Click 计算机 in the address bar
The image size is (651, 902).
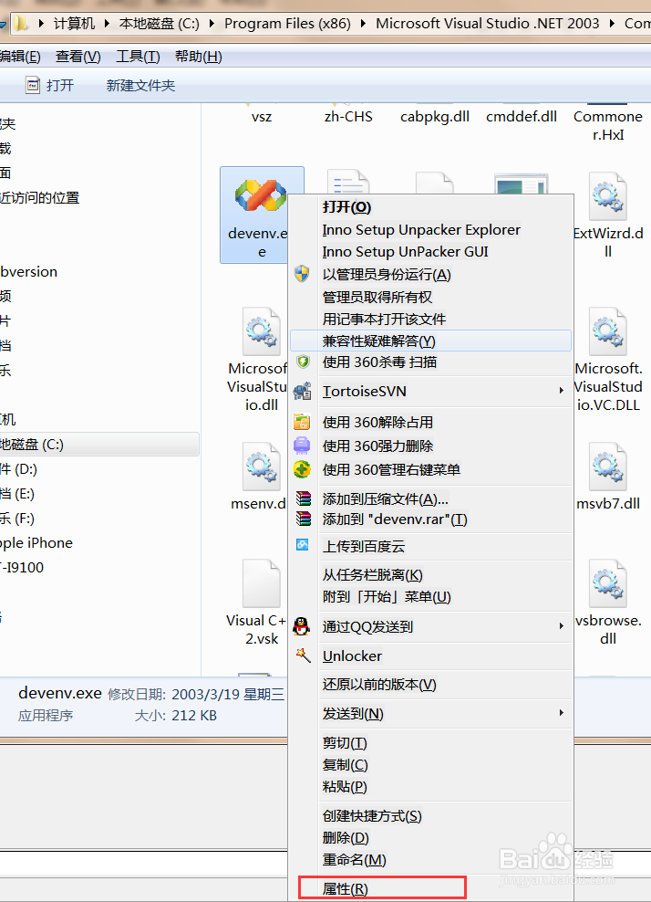pyautogui.click(x=74, y=24)
